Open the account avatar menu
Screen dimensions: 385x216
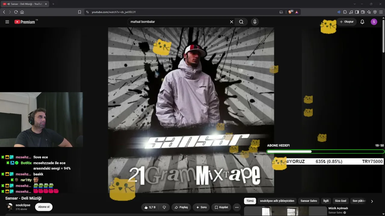(x=374, y=22)
